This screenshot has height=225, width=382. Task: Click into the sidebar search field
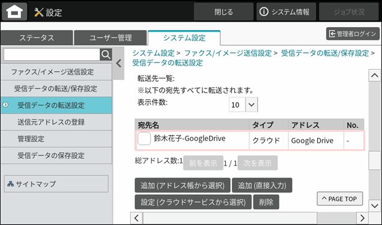pos(52,54)
